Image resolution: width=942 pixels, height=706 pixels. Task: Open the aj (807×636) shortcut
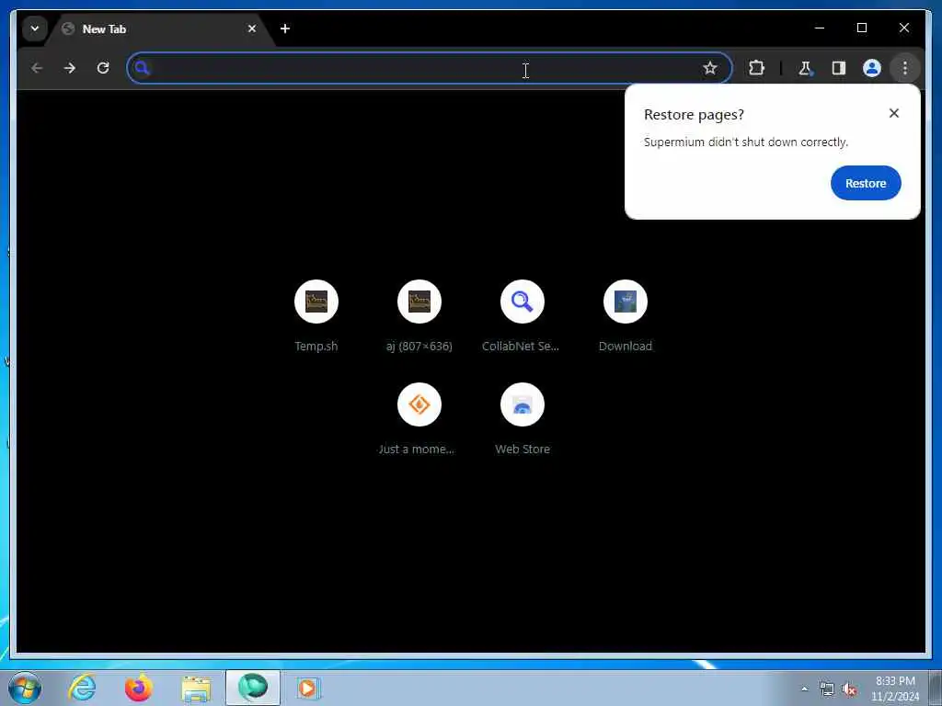(x=419, y=315)
